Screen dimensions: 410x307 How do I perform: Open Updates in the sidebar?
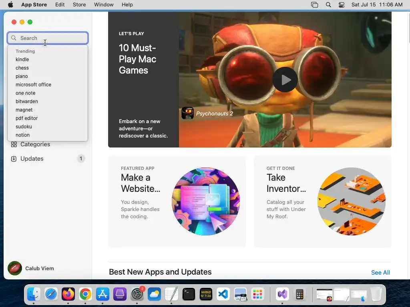click(x=48, y=159)
